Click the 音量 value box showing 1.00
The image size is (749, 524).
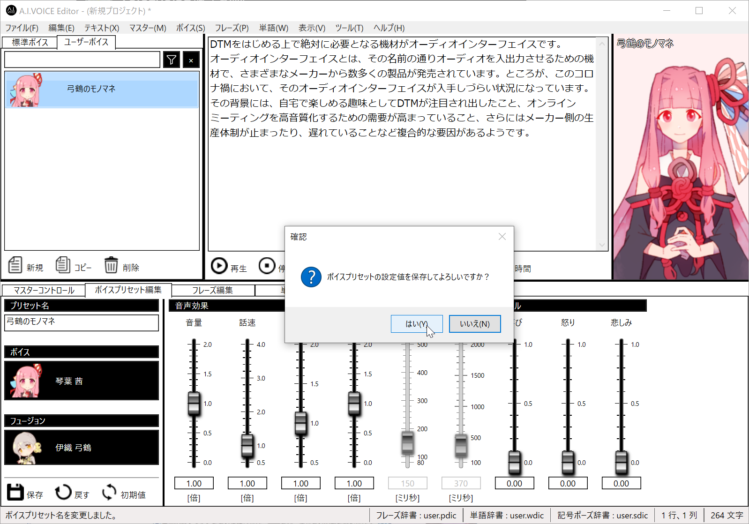(x=194, y=483)
